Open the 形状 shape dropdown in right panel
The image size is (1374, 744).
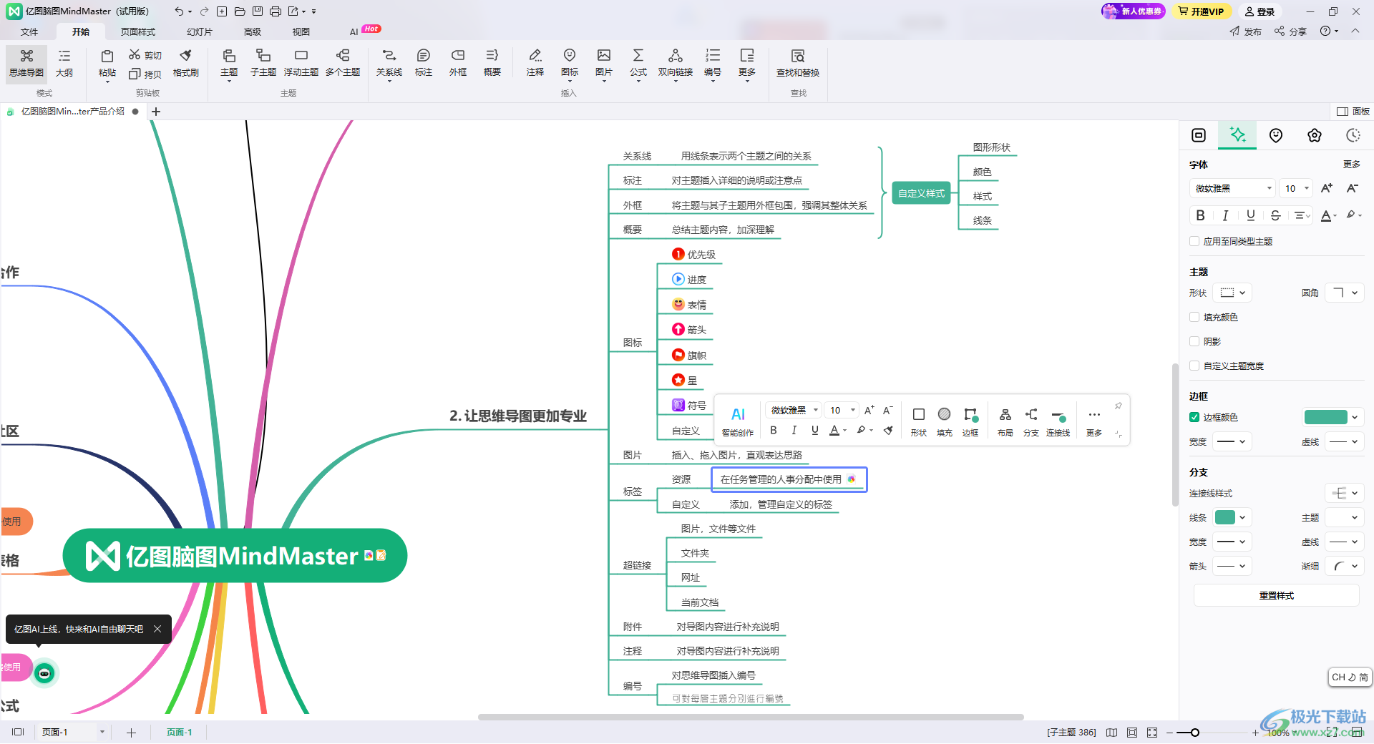1233,293
